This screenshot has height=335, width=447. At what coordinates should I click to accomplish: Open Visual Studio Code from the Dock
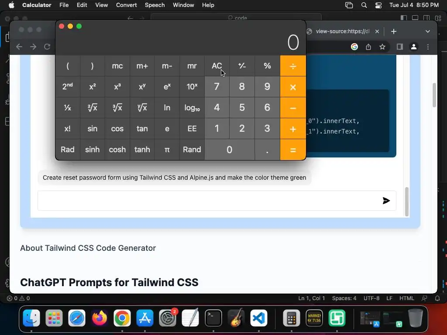(259, 318)
